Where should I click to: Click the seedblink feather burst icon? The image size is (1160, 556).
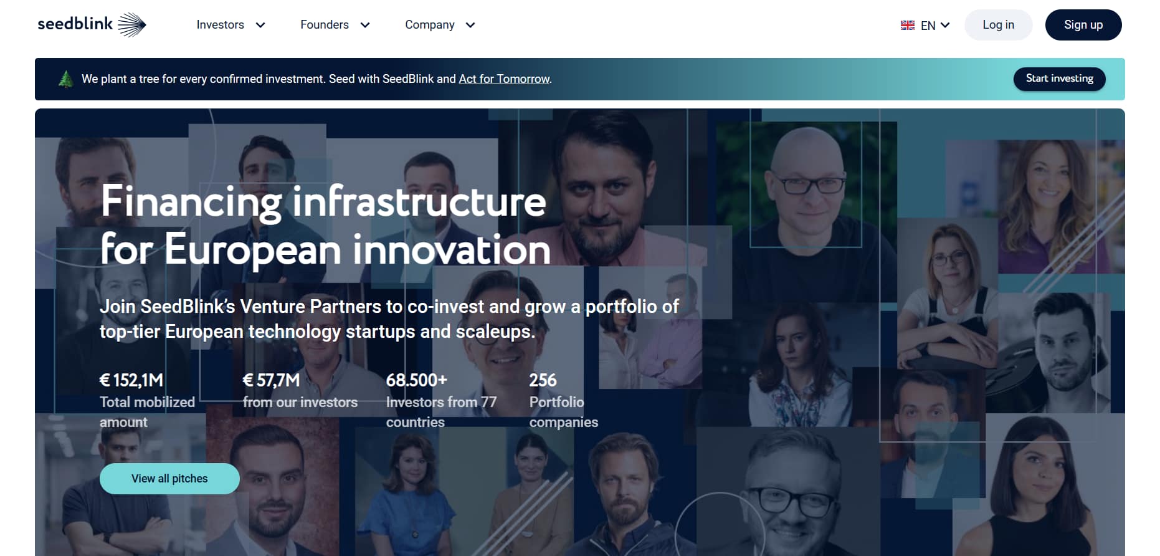point(131,25)
